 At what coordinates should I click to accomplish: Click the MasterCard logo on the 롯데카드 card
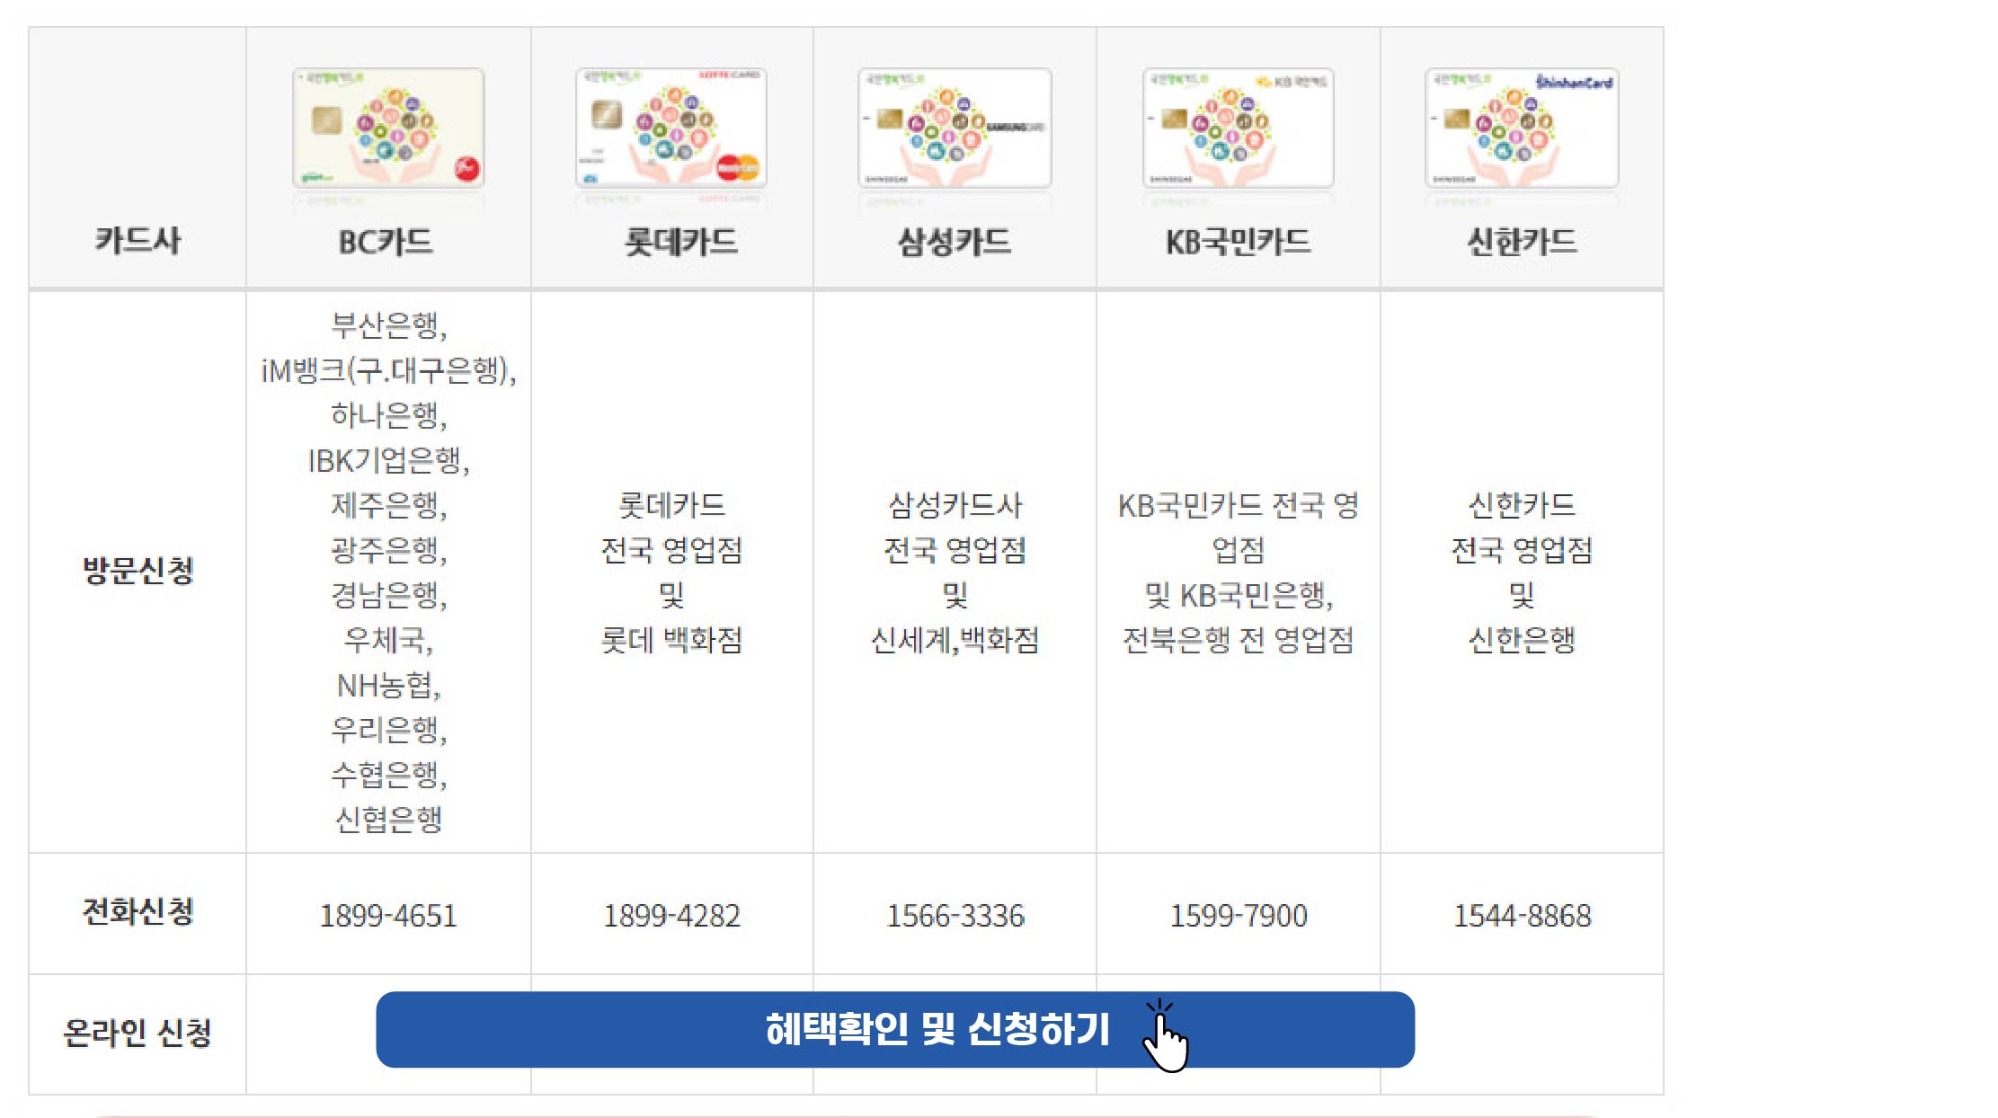click(739, 168)
